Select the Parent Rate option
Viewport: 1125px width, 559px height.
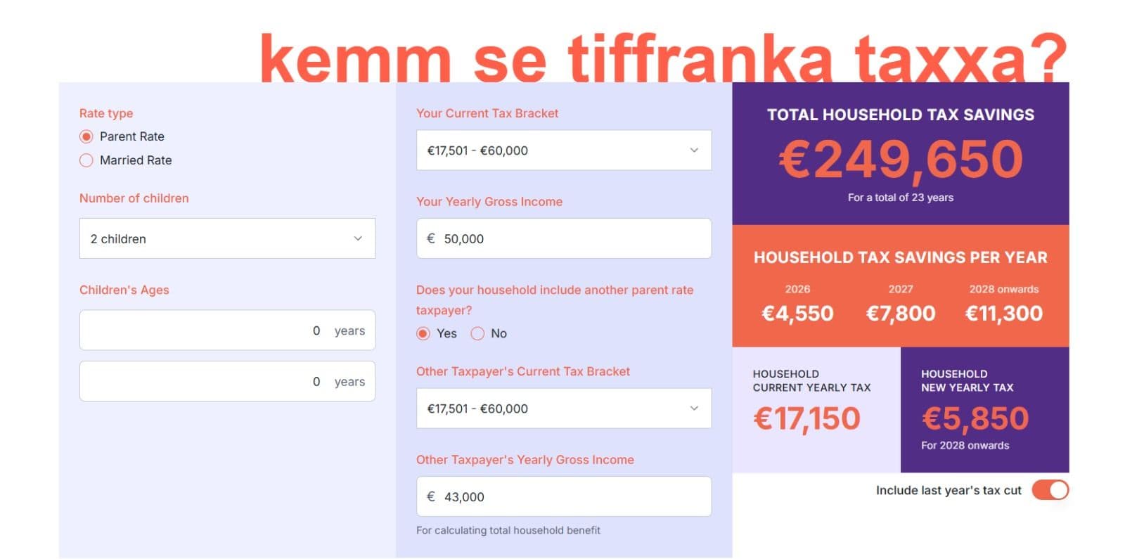(86, 136)
